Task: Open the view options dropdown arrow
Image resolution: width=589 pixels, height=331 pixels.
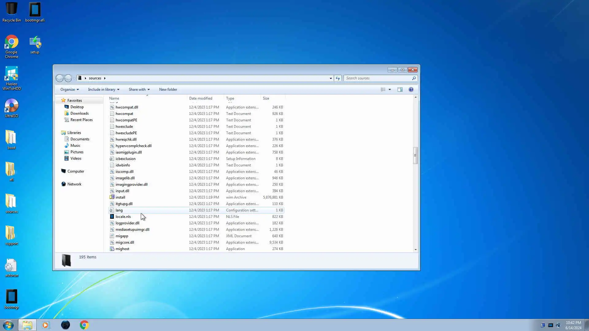Action: click(390, 89)
